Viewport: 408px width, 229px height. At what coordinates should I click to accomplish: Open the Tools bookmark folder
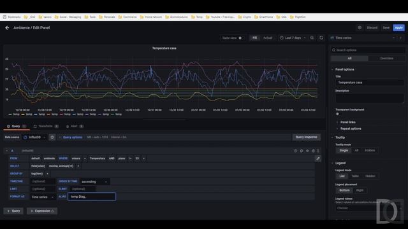pos(90,17)
